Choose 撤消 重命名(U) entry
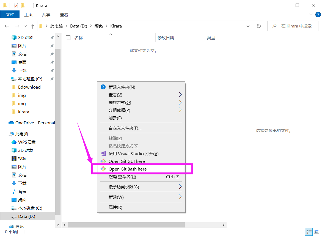This screenshot has height=236, width=322. tap(141, 177)
